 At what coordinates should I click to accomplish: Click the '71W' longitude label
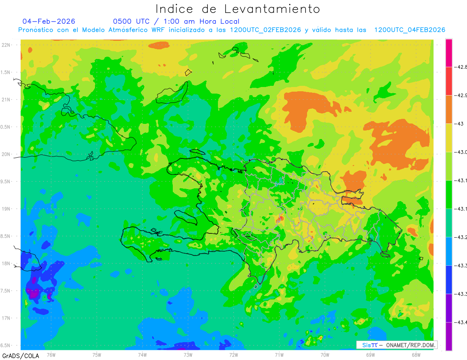coord(279,355)
